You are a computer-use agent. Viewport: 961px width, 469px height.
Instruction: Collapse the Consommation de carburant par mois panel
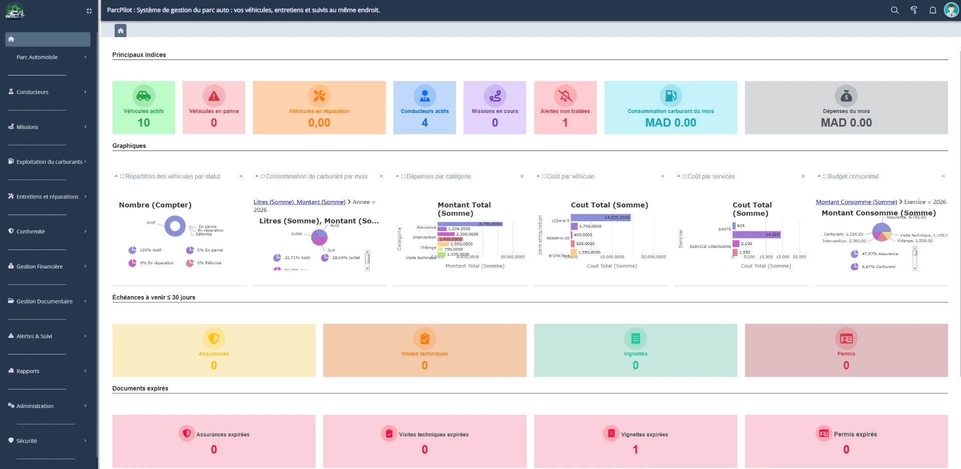(257, 176)
